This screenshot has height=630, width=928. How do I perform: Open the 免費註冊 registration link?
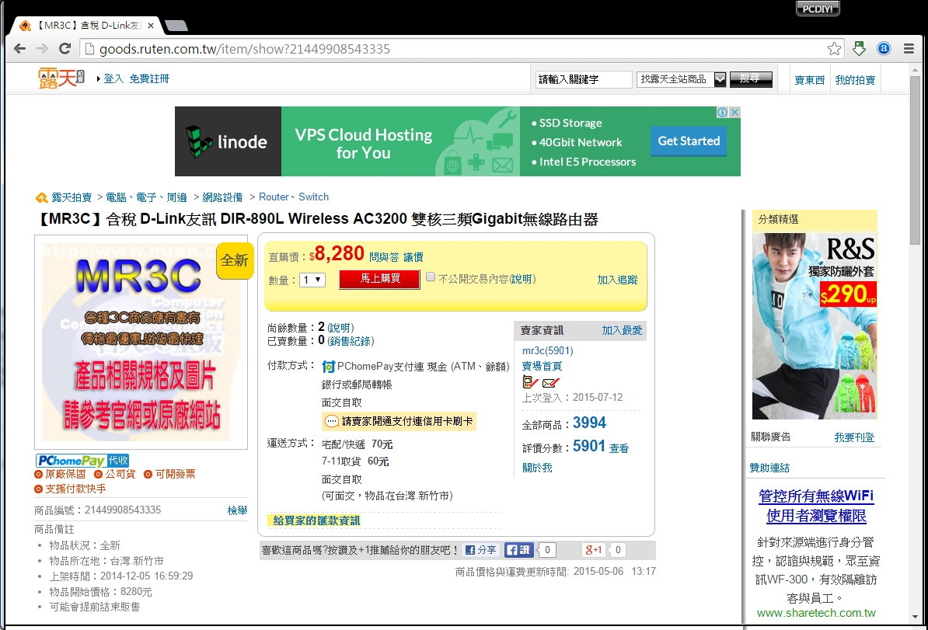point(149,78)
